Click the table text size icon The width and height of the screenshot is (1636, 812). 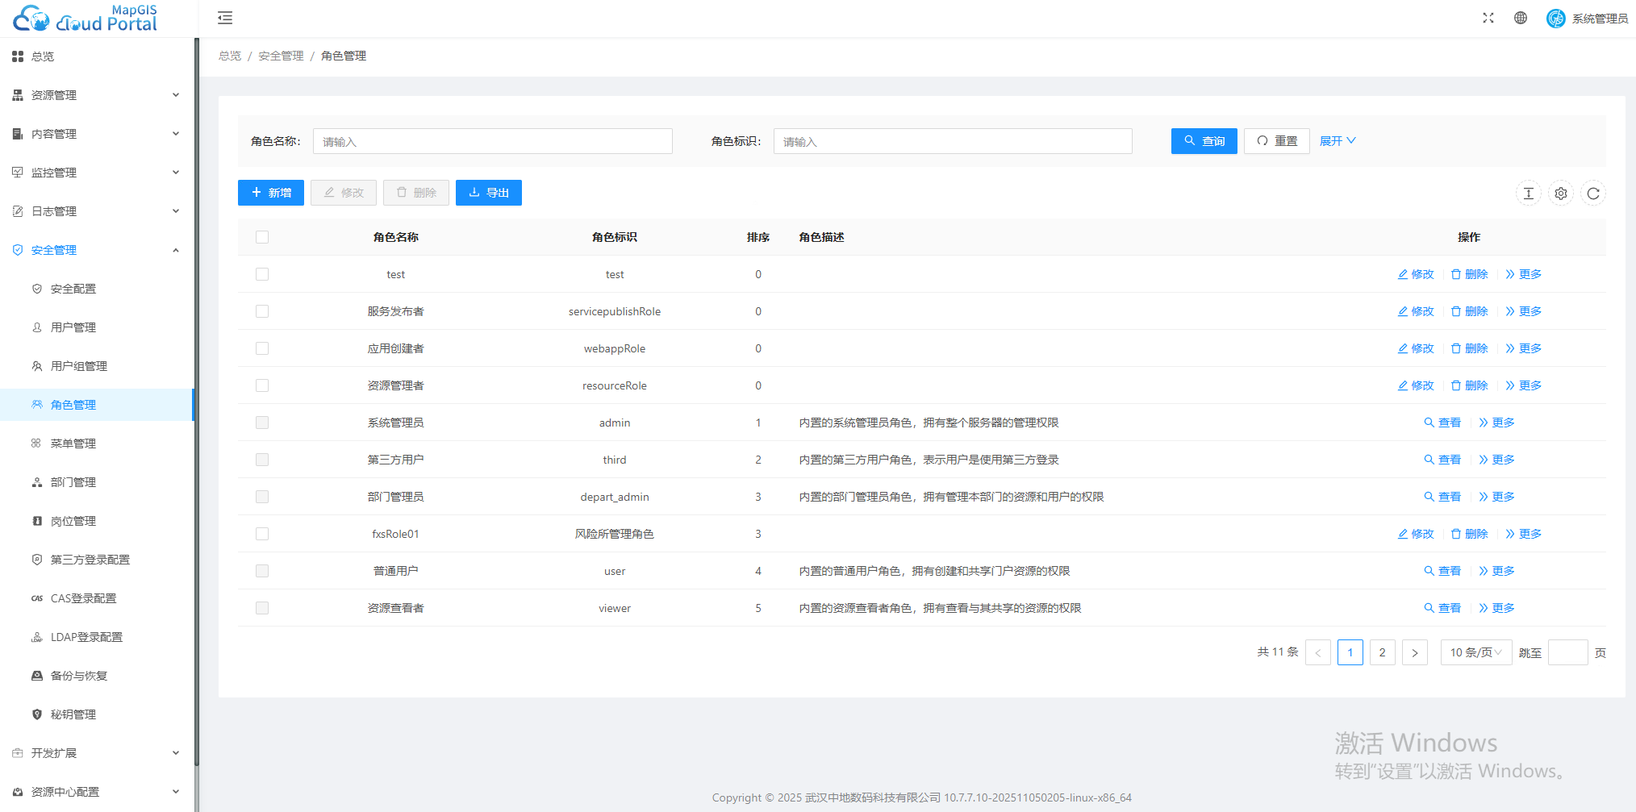[x=1529, y=193]
